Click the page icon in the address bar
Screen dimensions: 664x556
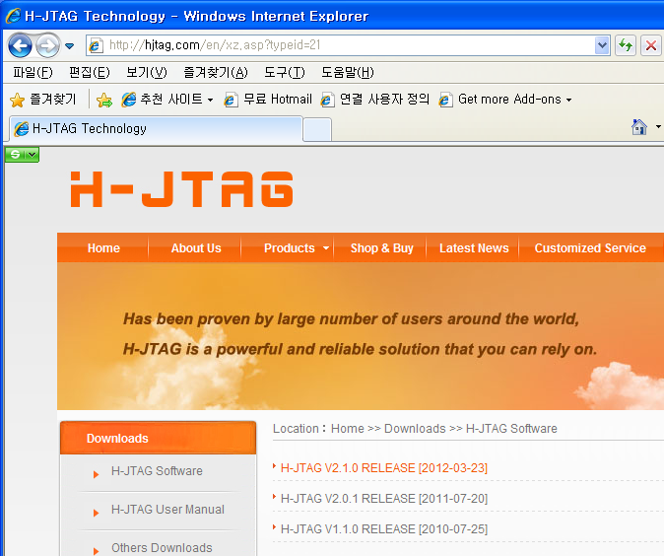click(96, 45)
